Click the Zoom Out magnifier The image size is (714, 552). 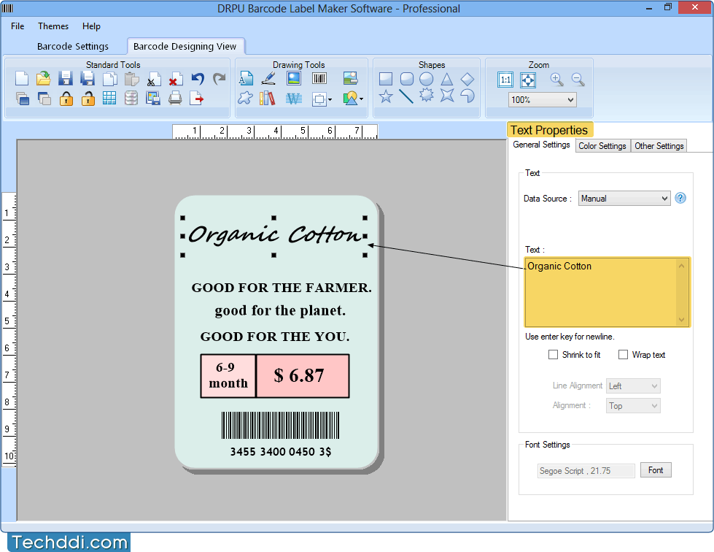578,80
